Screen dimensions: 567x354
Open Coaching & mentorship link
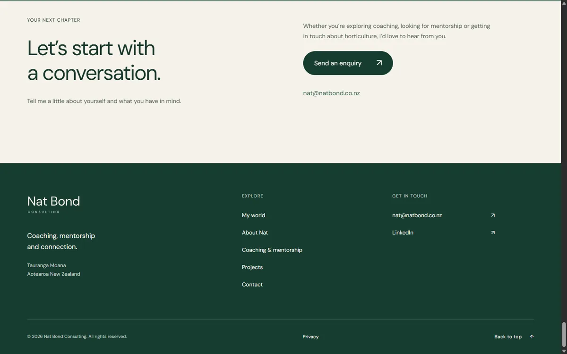pos(272,250)
